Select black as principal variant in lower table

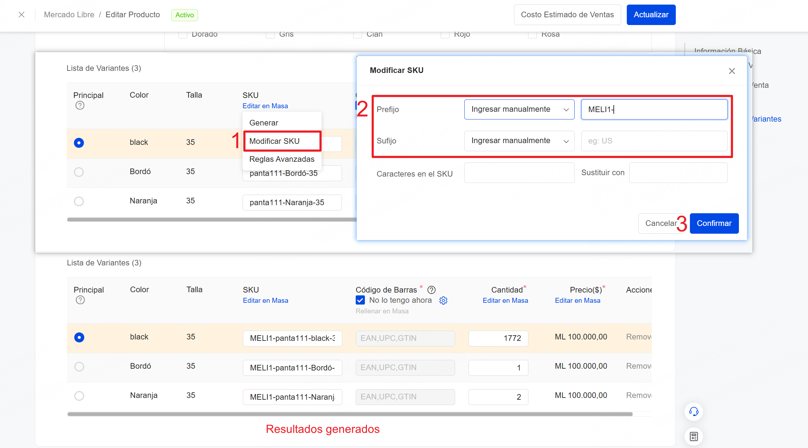click(79, 337)
